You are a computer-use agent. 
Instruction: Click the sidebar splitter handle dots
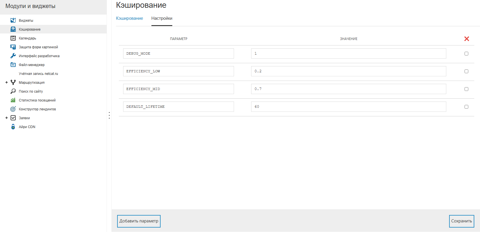point(109,115)
